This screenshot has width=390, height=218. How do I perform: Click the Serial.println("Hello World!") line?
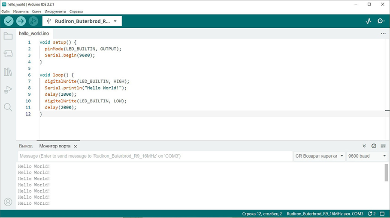[x=85, y=88]
